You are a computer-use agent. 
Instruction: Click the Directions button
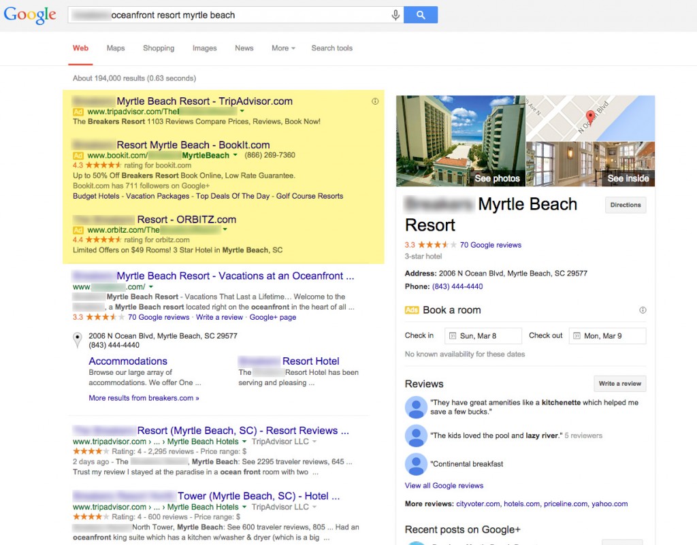[x=626, y=205]
